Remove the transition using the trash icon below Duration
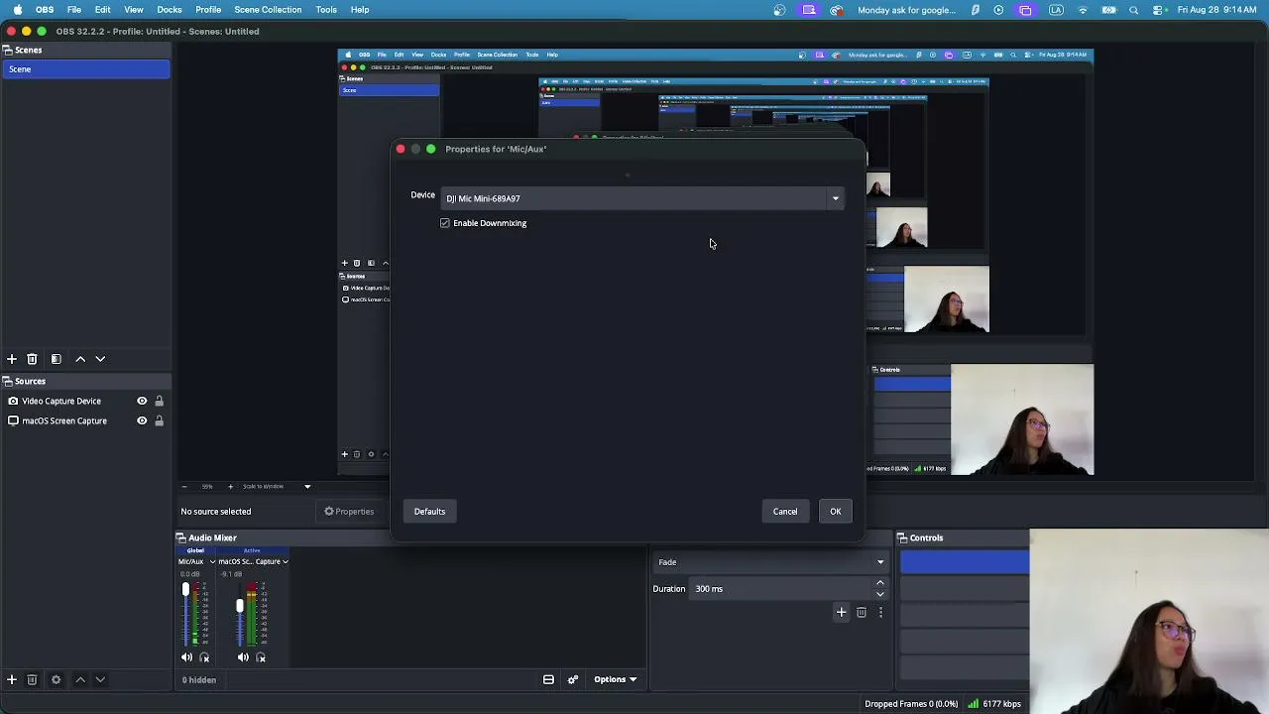1269x714 pixels. click(x=862, y=612)
